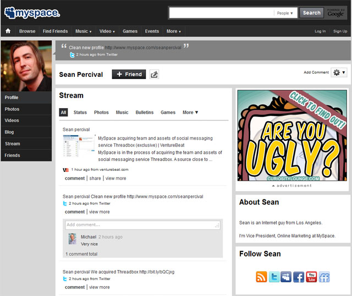Select the Bulletins stream filter tab
The image size is (352, 296).
pos(145,112)
